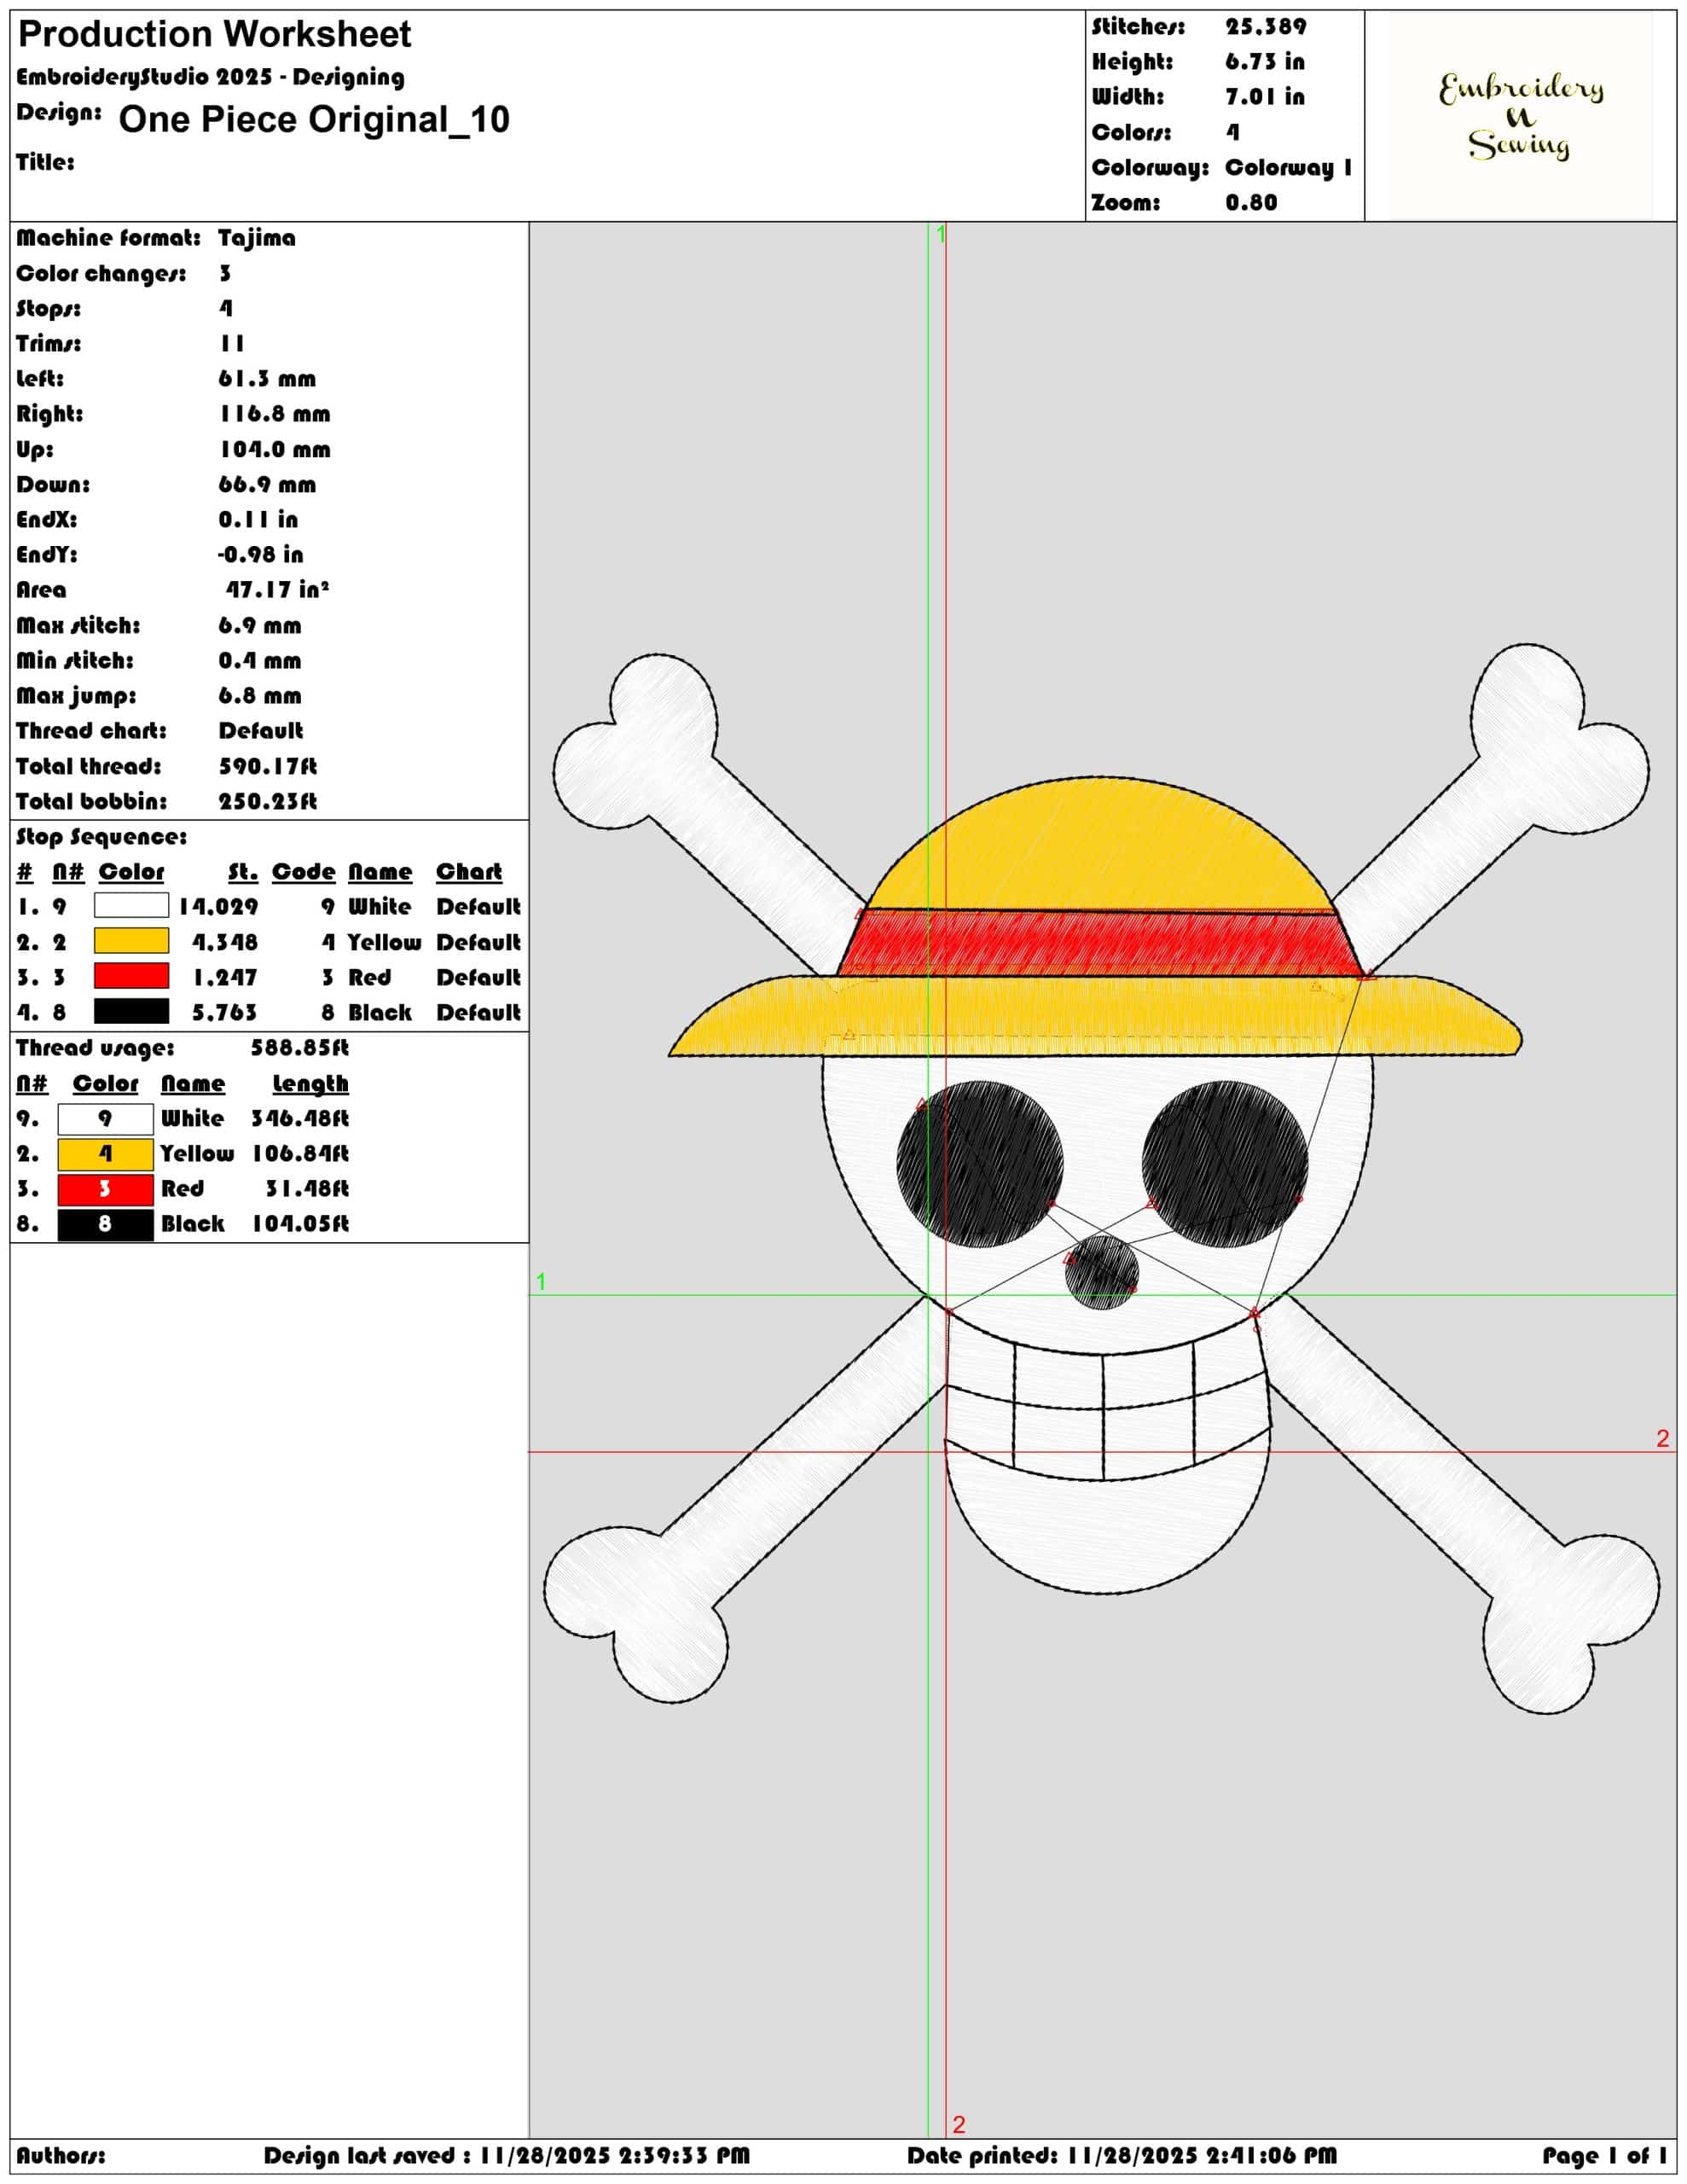Image resolution: width=1687 pixels, height=2184 pixels.
Task: Click the black swatch in Stop Sequence
Action: tap(131, 1011)
